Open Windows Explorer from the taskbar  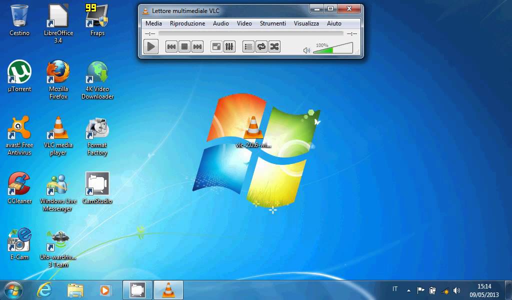pos(75,290)
